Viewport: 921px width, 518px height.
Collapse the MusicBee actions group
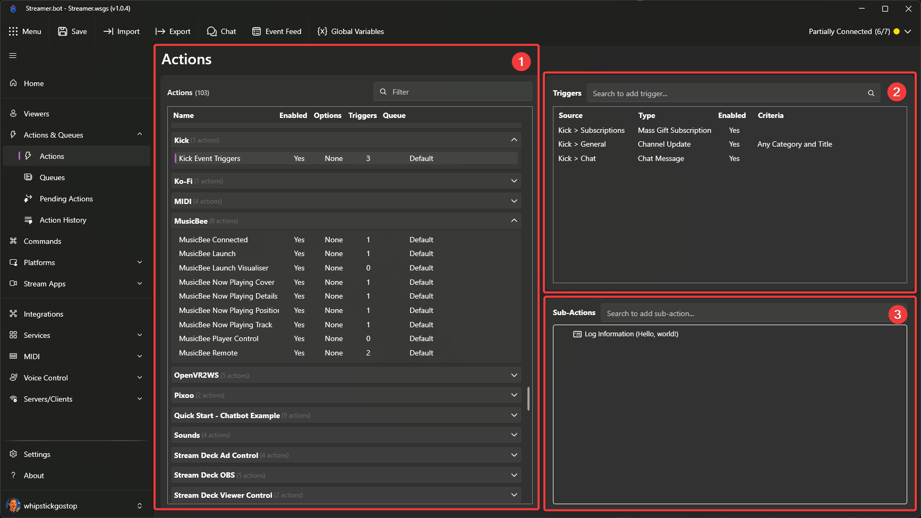(x=513, y=220)
